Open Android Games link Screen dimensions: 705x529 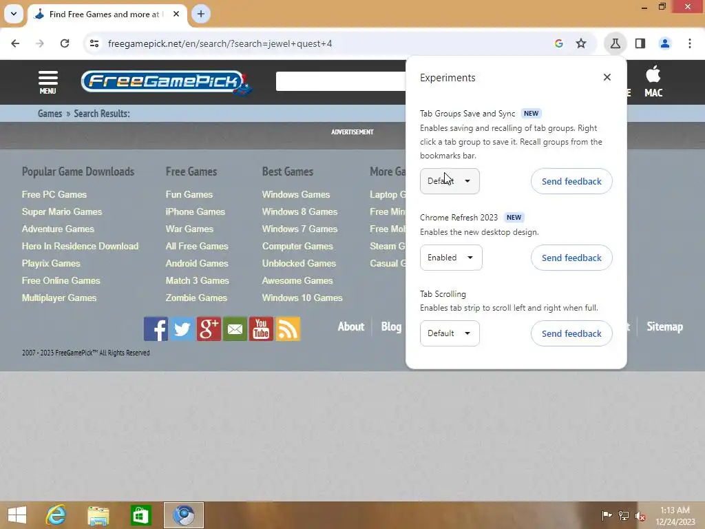coord(197,263)
